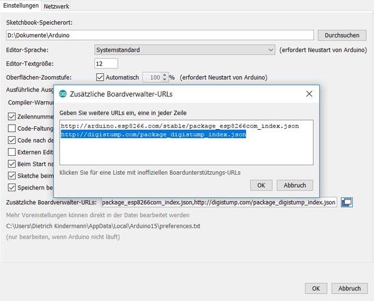Image resolution: width=374 pixels, height=301 pixels.
Task: Enable the Code-Faltung checkbox
Action: tap(12, 129)
